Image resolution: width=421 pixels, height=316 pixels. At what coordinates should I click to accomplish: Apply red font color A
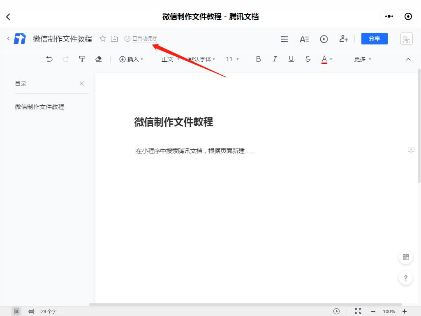pyautogui.click(x=324, y=59)
